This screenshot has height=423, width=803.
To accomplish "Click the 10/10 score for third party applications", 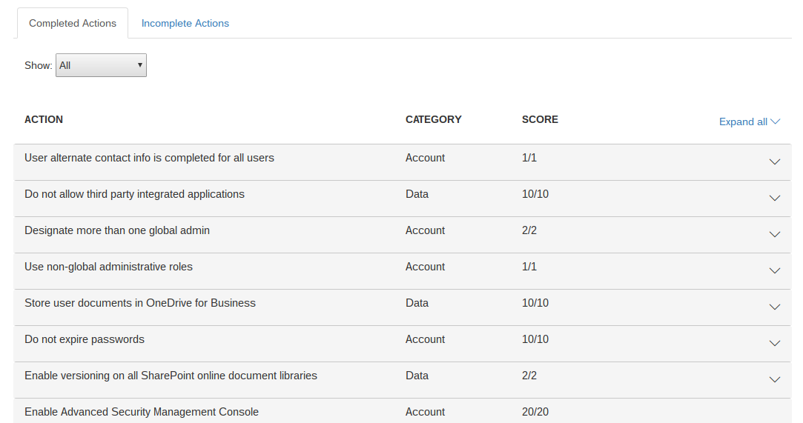I will [x=535, y=194].
